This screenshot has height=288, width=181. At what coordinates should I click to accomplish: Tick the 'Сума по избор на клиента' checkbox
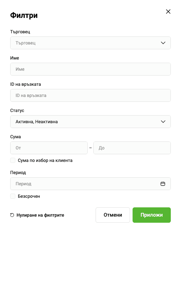click(13, 160)
